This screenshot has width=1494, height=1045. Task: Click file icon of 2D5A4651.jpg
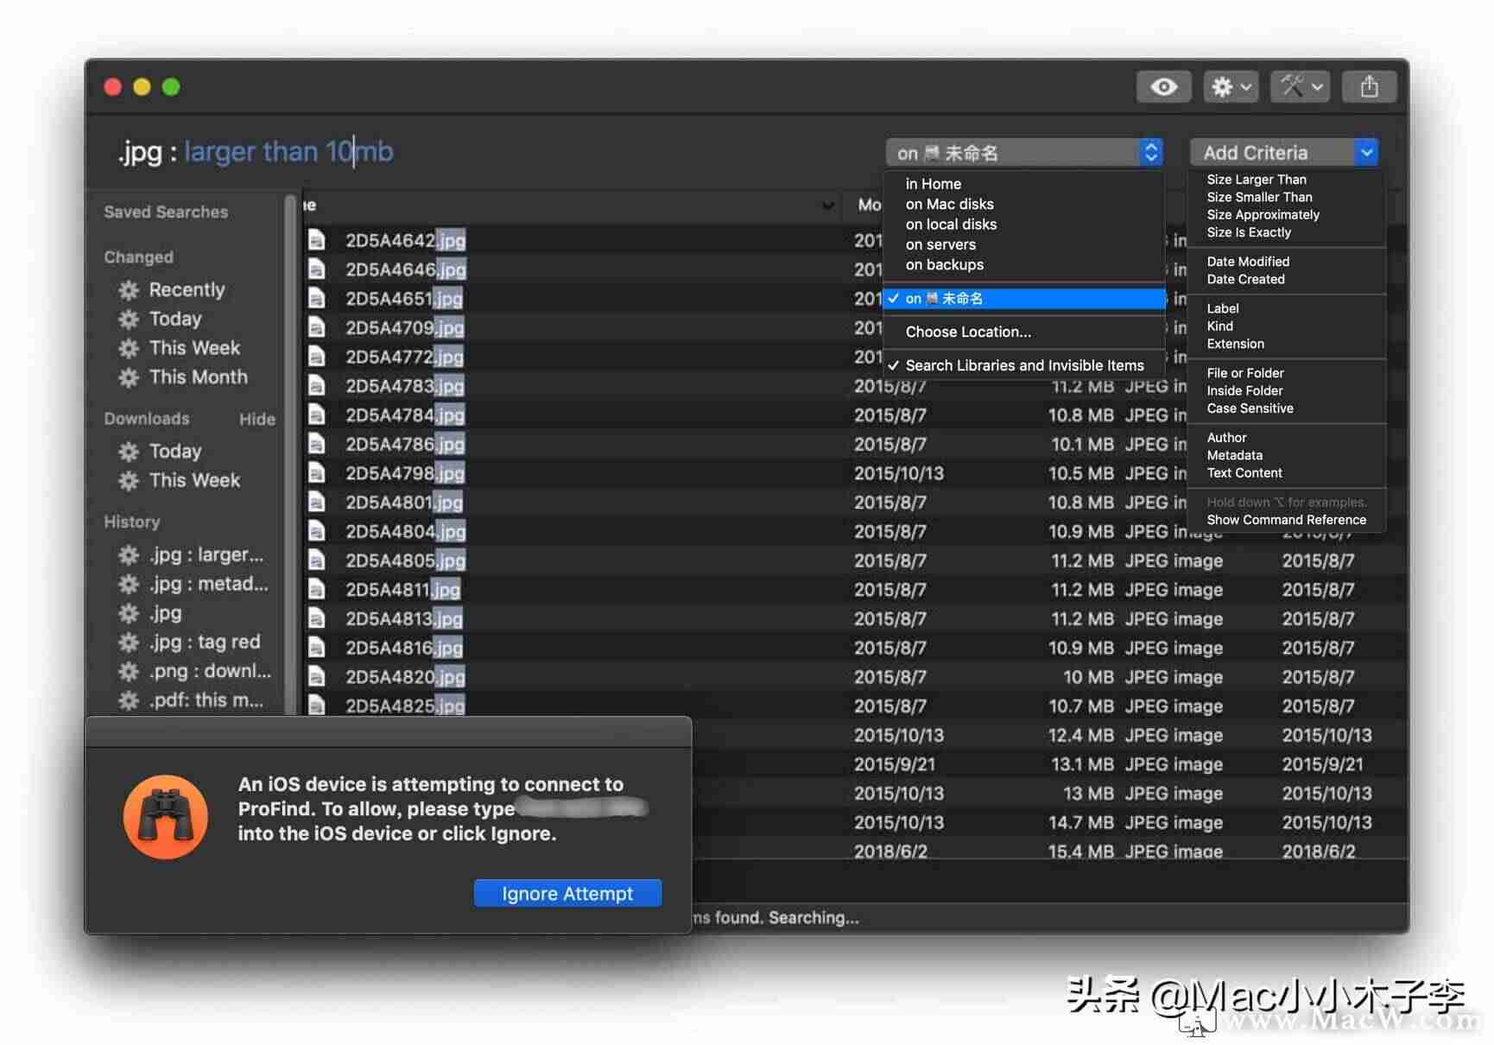tap(317, 298)
